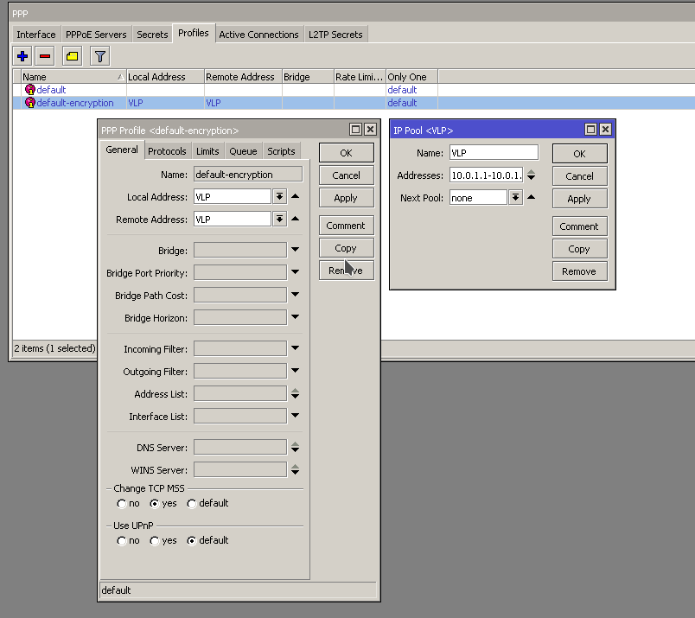The height and width of the screenshot is (618, 695).
Task: Set Change TCP MSS to default
Action: pos(191,503)
